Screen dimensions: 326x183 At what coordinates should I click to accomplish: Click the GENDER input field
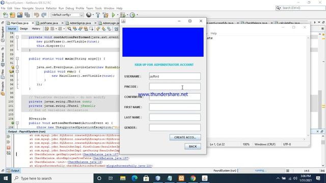click(175, 128)
